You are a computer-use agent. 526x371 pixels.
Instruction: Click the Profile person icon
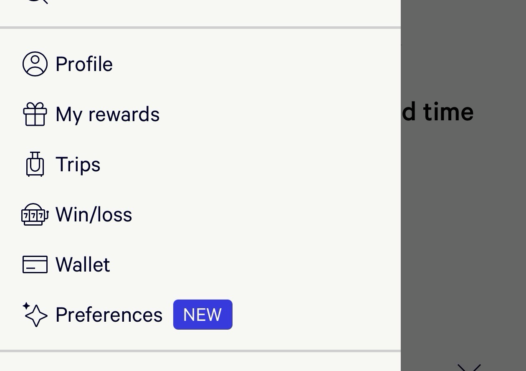coord(35,64)
